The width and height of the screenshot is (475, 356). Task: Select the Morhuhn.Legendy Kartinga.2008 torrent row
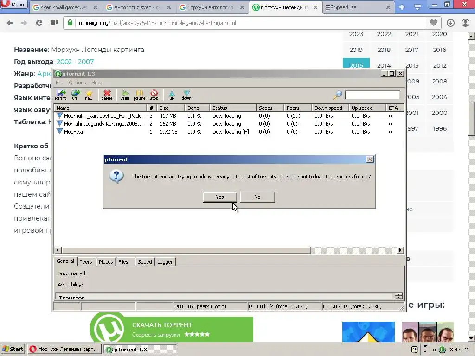(x=229, y=124)
